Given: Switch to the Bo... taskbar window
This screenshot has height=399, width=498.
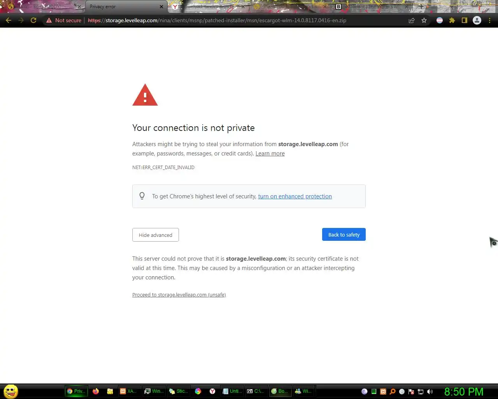Looking at the screenshot, I should tap(280, 391).
